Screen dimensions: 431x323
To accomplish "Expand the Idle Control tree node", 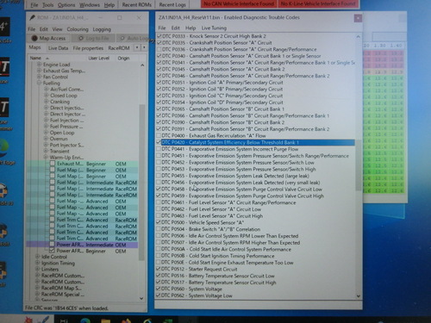I will point(37,257).
